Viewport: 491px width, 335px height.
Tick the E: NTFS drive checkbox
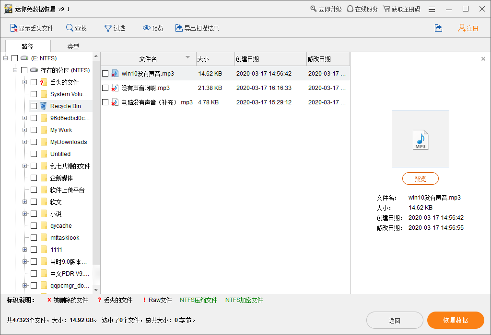pos(15,58)
